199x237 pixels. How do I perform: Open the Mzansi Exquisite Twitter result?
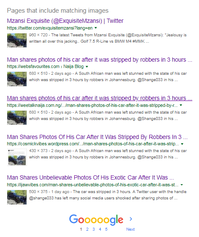click(65, 21)
